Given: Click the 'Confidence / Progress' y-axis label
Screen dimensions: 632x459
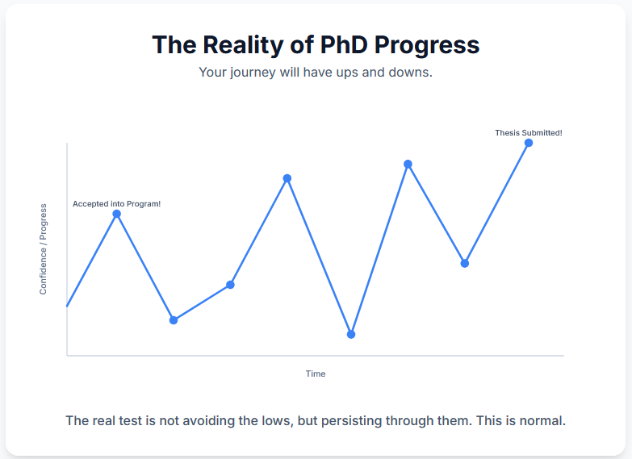Looking at the screenshot, I should click(x=43, y=249).
